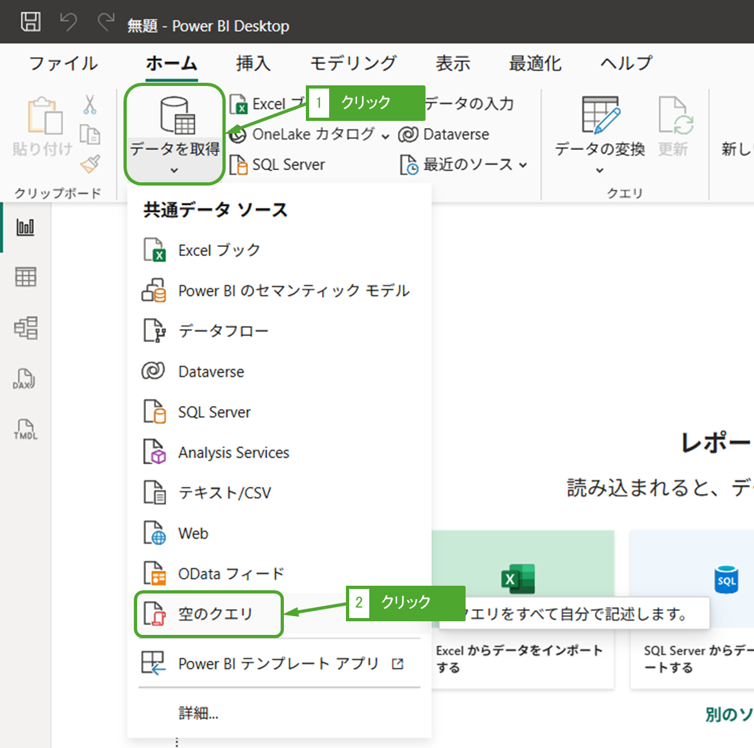Open the 最近のソース dropdown

click(464, 165)
